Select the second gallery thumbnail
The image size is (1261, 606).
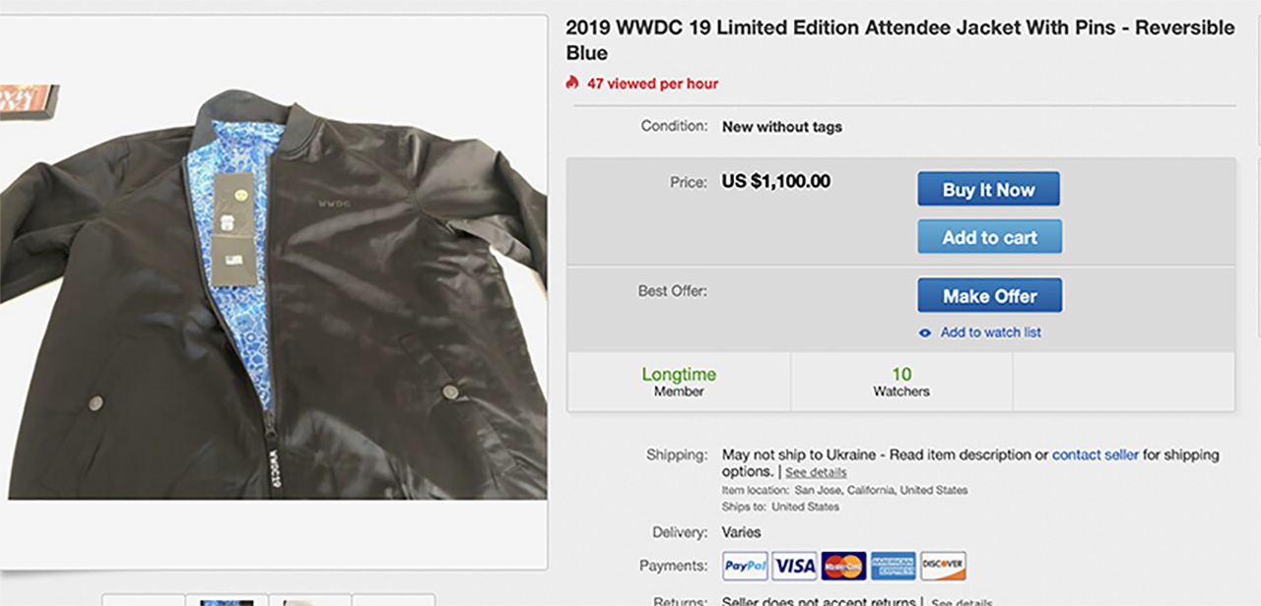[226, 600]
